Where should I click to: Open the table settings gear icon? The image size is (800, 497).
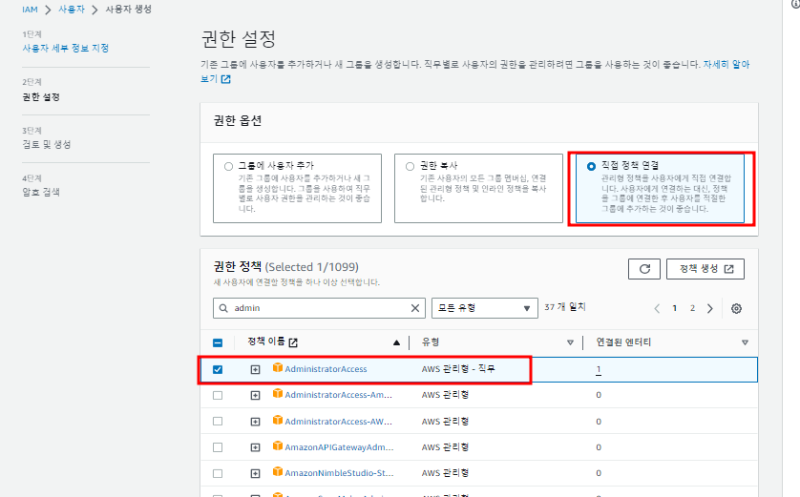click(x=736, y=308)
